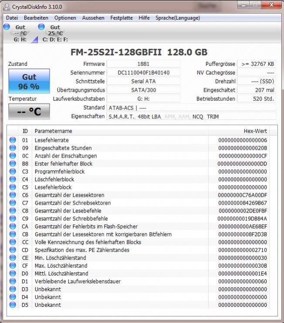284x323 pixels.
Task: Click the status icon for row D5 Unbekannt
Action: point(13,304)
